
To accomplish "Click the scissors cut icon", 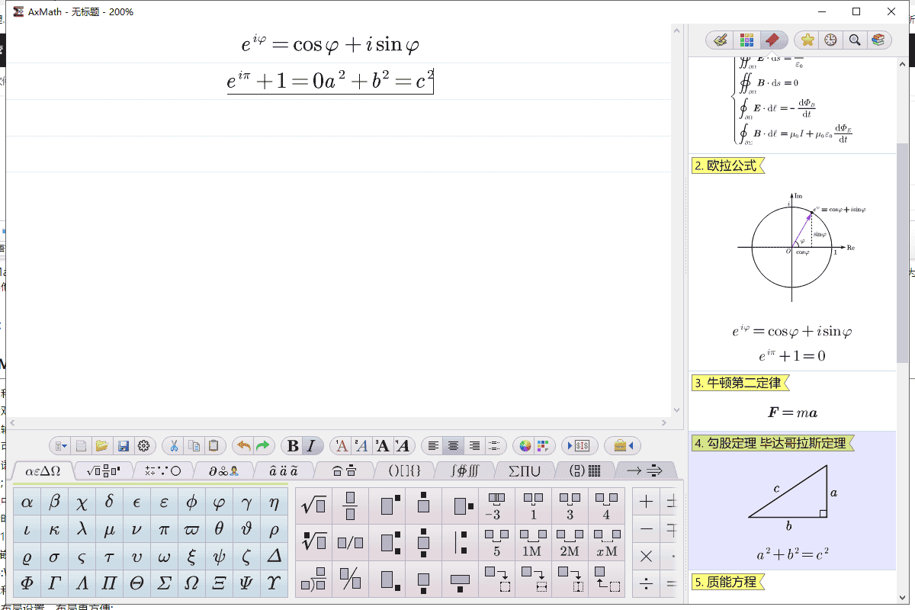I will click(174, 446).
